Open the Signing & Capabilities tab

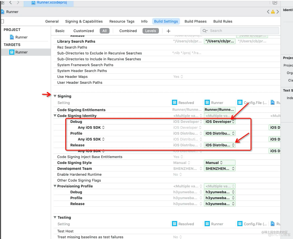tap(84, 21)
